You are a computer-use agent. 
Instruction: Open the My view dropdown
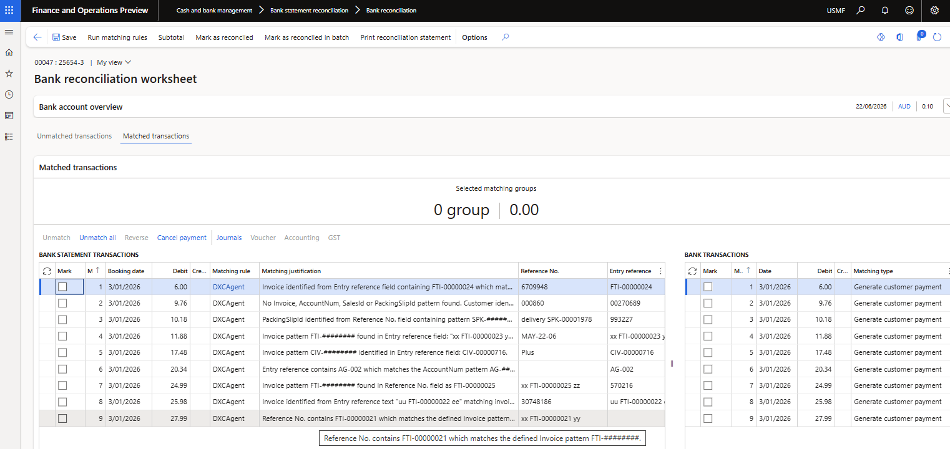(114, 62)
